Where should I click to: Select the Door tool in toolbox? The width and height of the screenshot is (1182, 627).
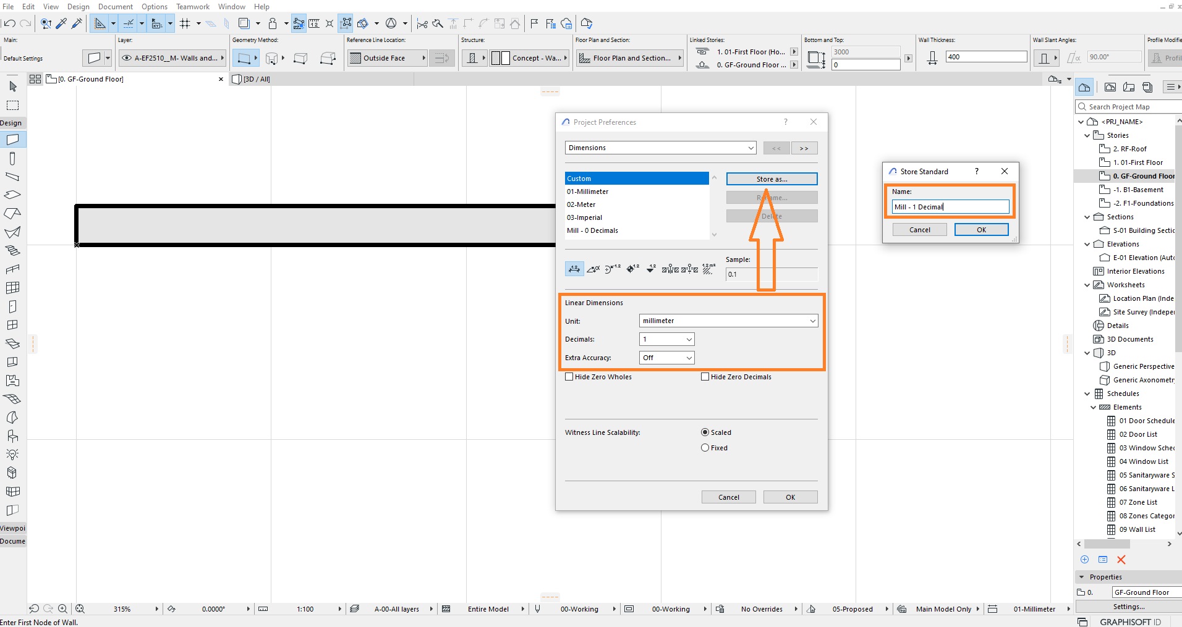[x=13, y=306]
